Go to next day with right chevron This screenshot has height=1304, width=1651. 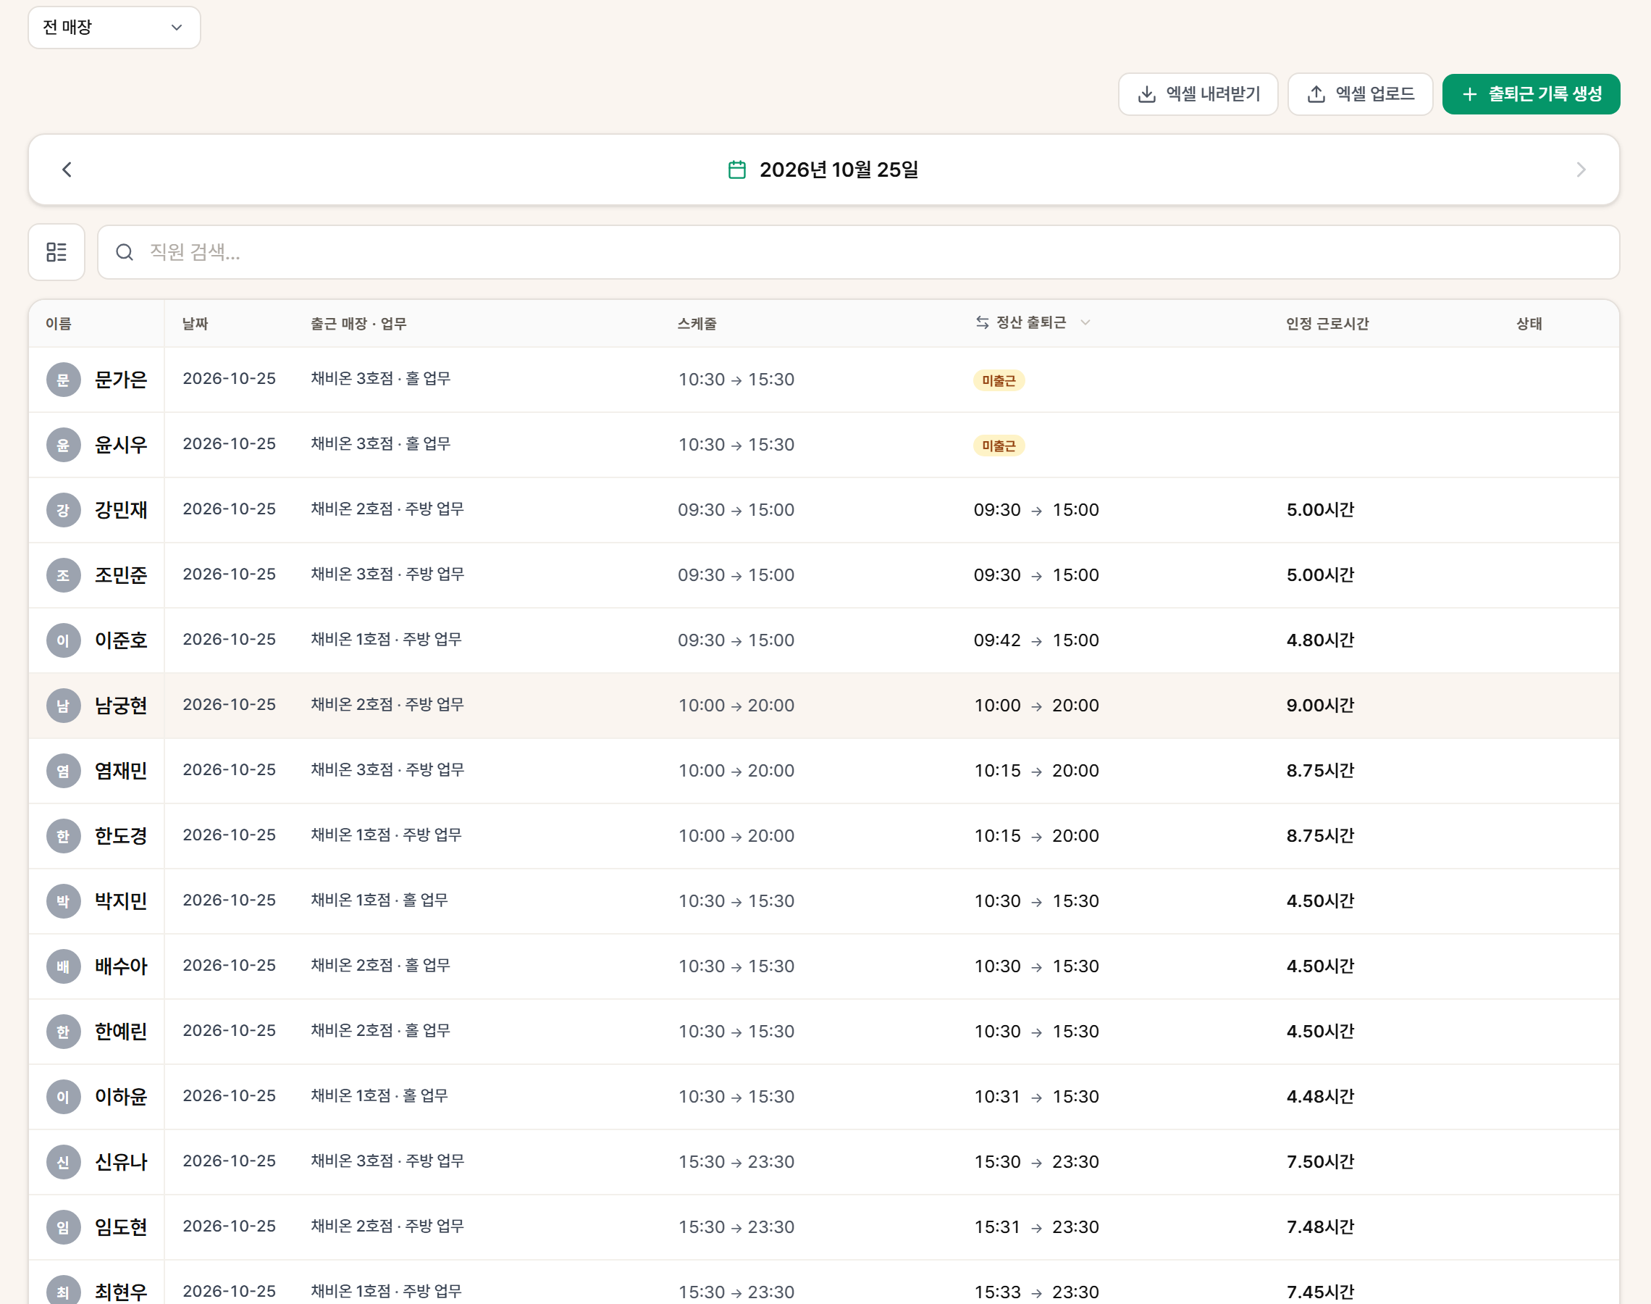(1581, 170)
